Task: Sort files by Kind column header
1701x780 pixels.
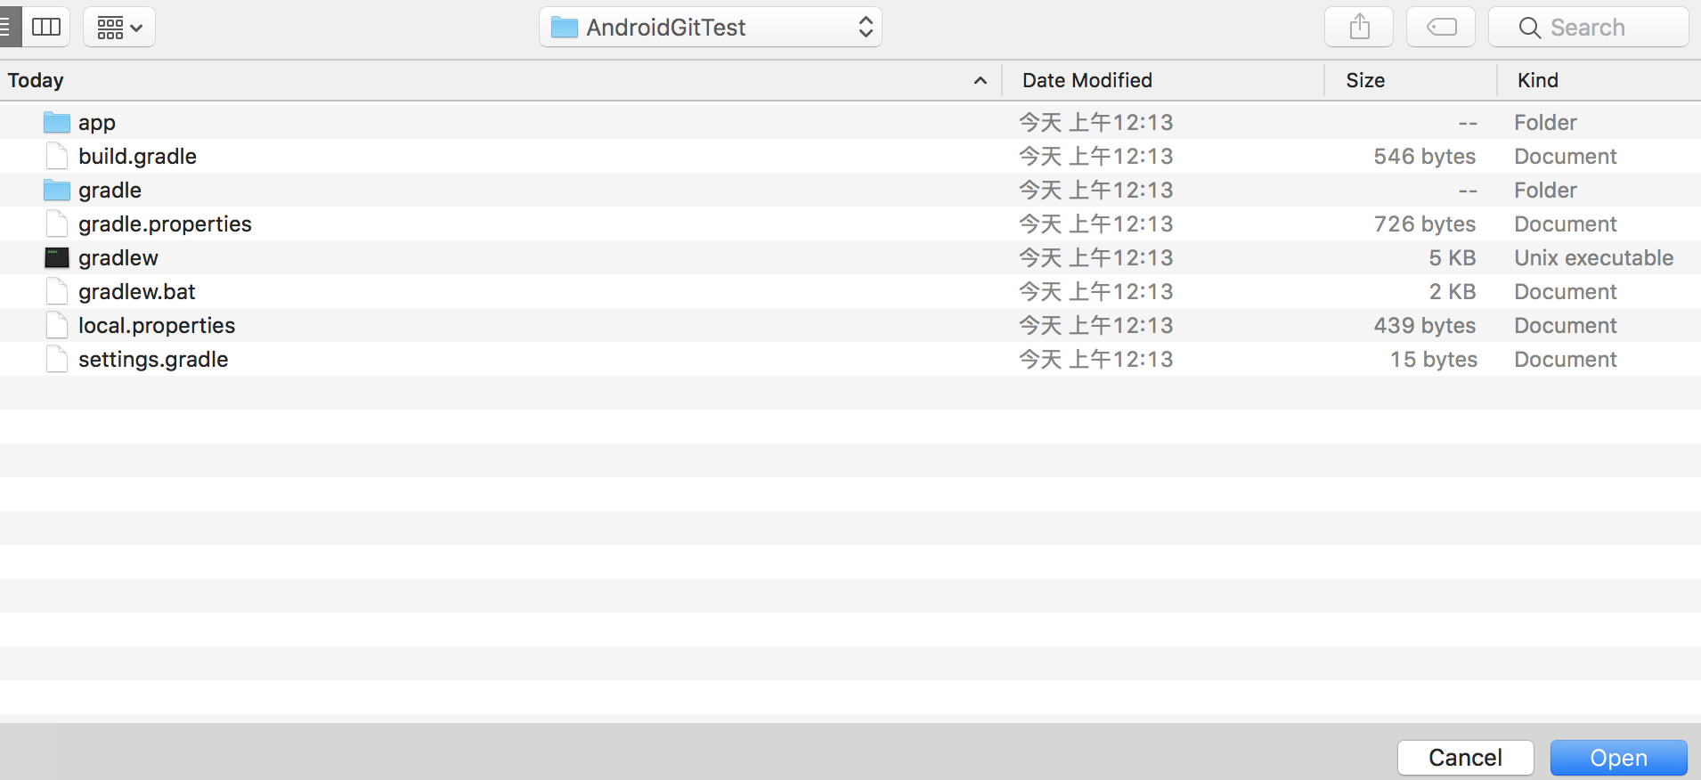Action: (1537, 81)
